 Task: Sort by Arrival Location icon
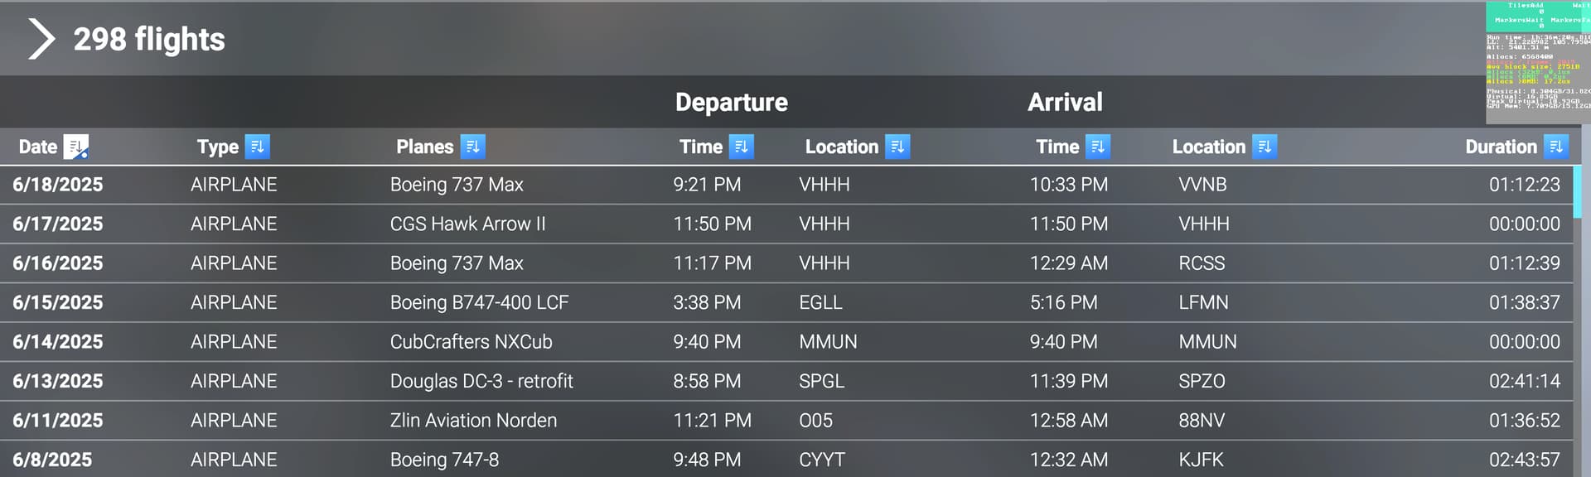click(1265, 147)
